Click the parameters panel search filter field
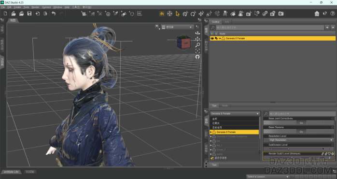 (x=302, y=114)
